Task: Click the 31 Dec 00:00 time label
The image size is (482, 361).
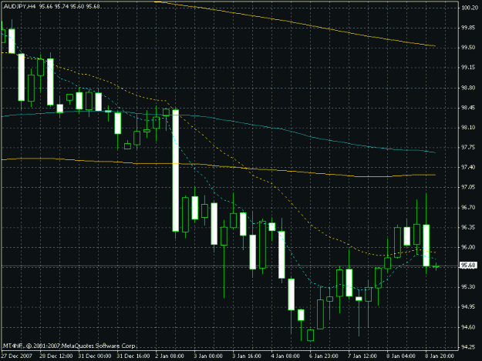Action: 94,356
